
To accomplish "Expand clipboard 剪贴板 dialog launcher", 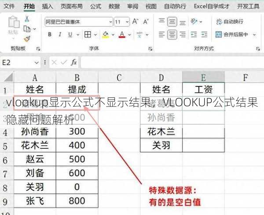I will pyautogui.click(x=38, y=49).
